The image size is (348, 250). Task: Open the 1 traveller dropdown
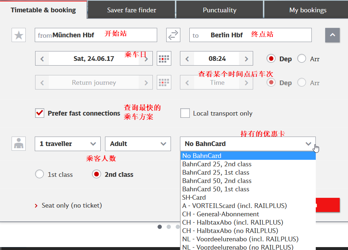coord(68,143)
